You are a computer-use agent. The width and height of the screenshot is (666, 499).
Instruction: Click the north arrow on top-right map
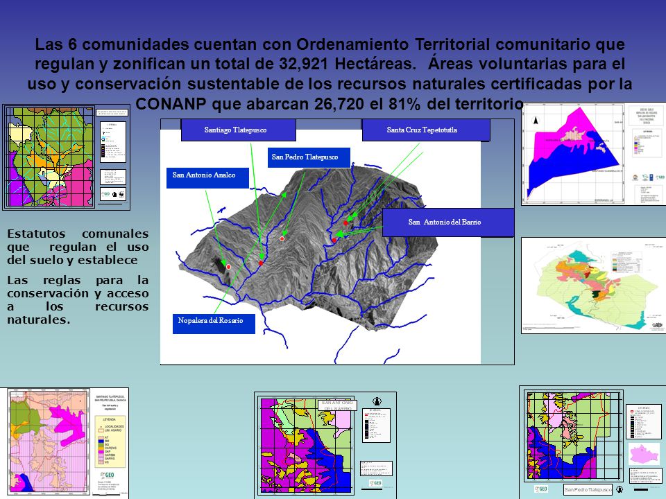click(x=536, y=120)
